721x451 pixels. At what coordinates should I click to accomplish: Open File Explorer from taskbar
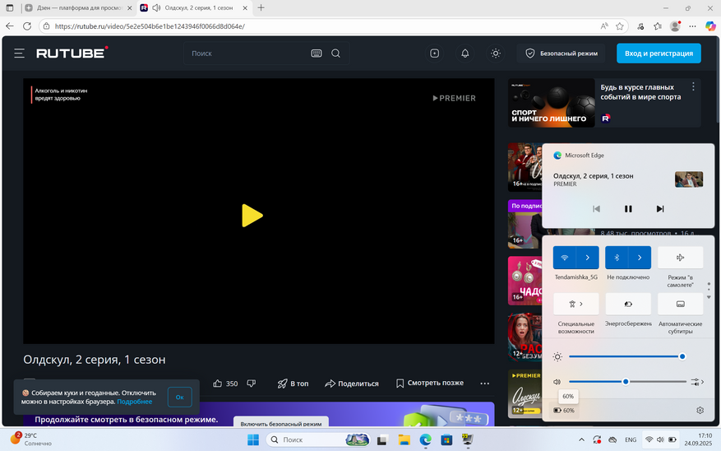point(404,440)
